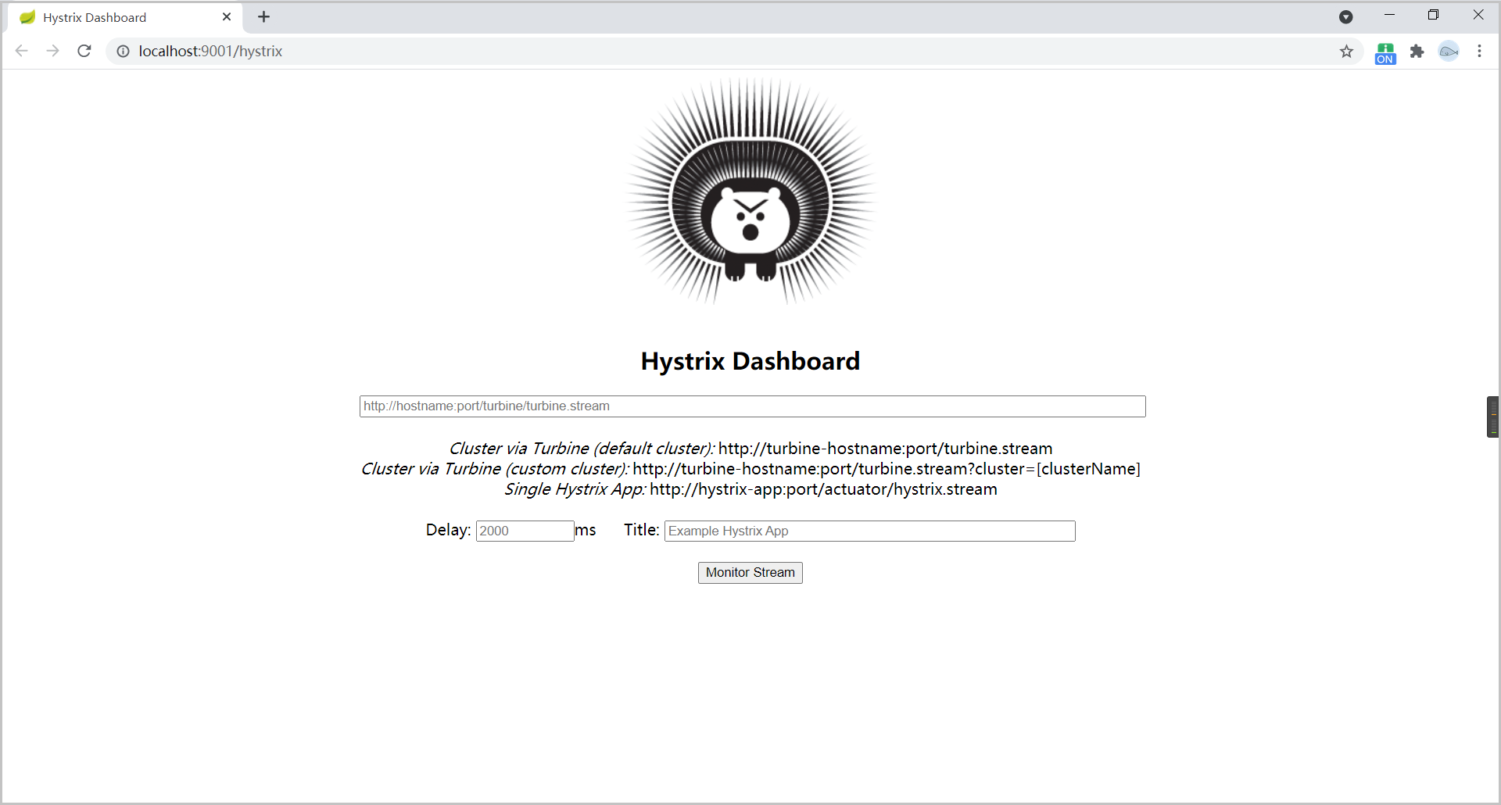Click the browser back arrow
Image resolution: width=1501 pixels, height=805 pixels.
(x=22, y=51)
